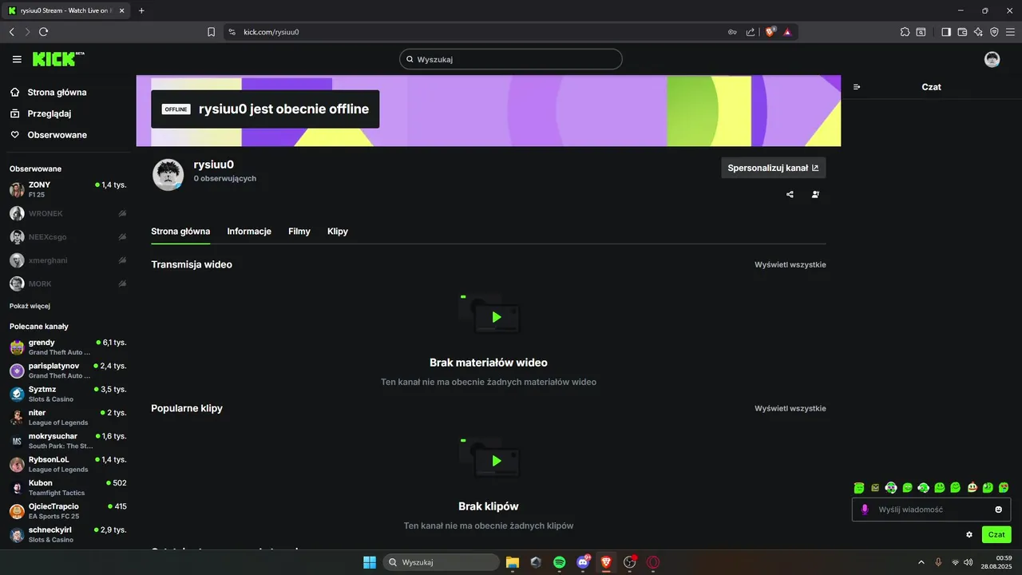The height and width of the screenshot is (575, 1022).
Task: Click the purple microphone icon in chat
Action: click(865, 510)
